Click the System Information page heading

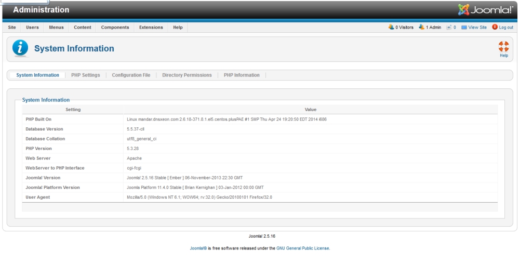74,49
